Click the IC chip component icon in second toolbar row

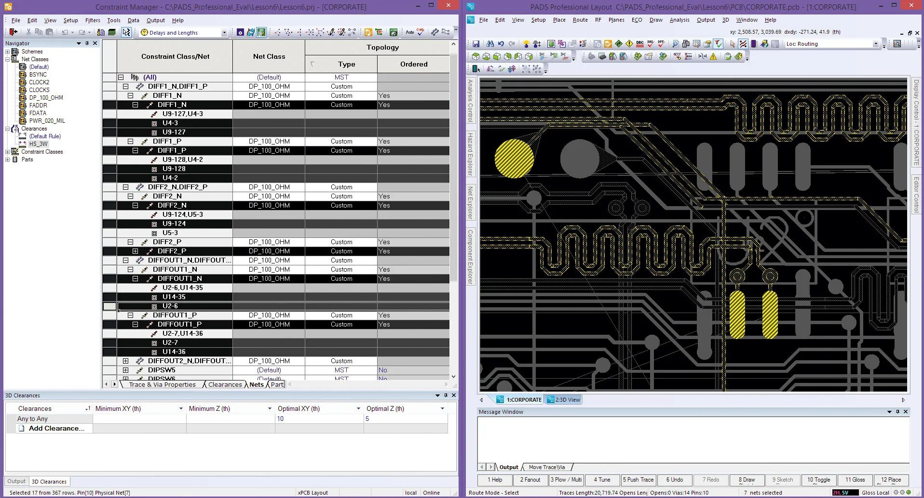(x=602, y=56)
